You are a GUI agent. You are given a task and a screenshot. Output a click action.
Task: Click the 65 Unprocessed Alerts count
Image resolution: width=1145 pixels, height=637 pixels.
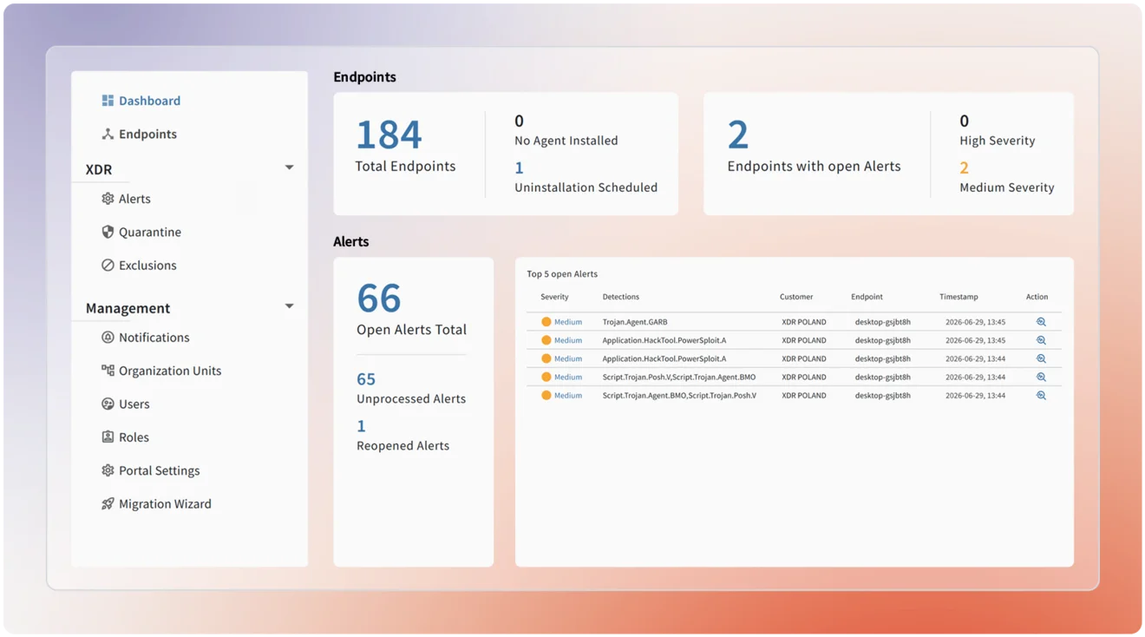coord(366,379)
